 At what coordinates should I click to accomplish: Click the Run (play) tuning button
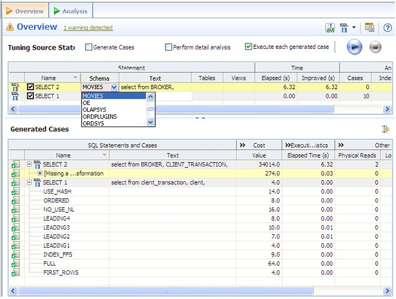[354, 48]
